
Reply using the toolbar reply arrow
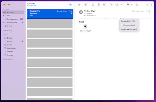click(x=111, y=5)
